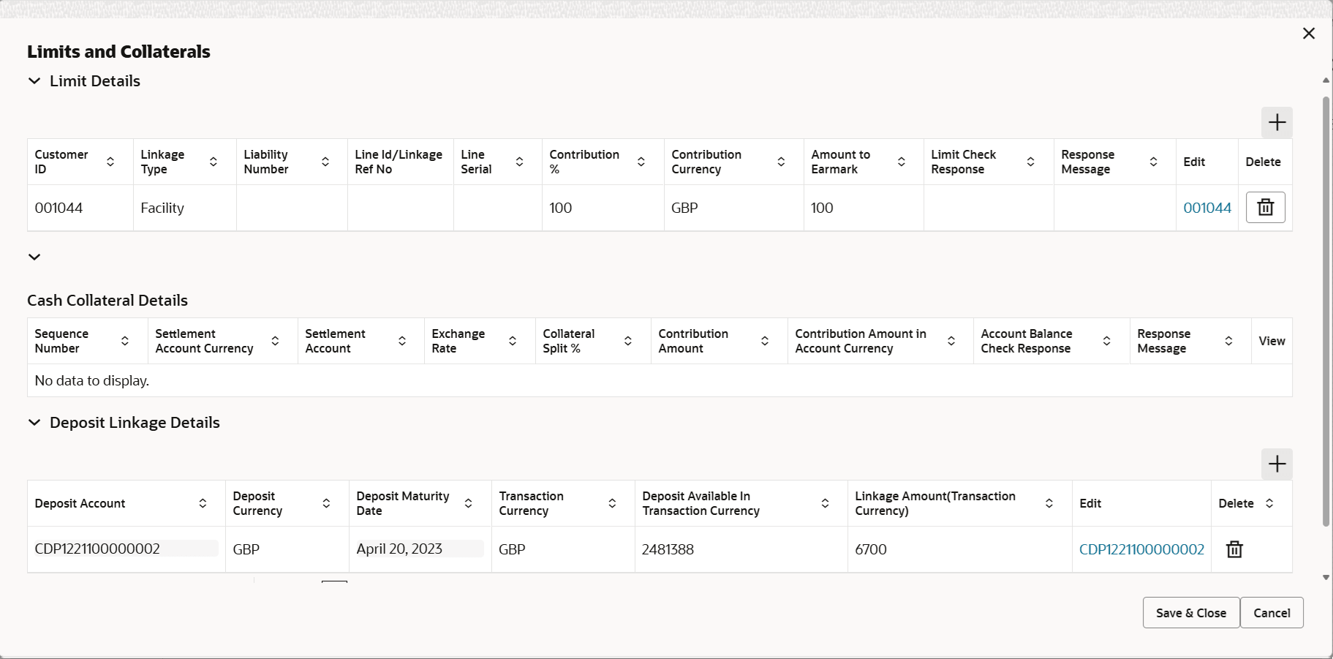The height and width of the screenshot is (659, 1333).
Task: Click the vertical scrollbar down arrow
Action: (1326, 578)
